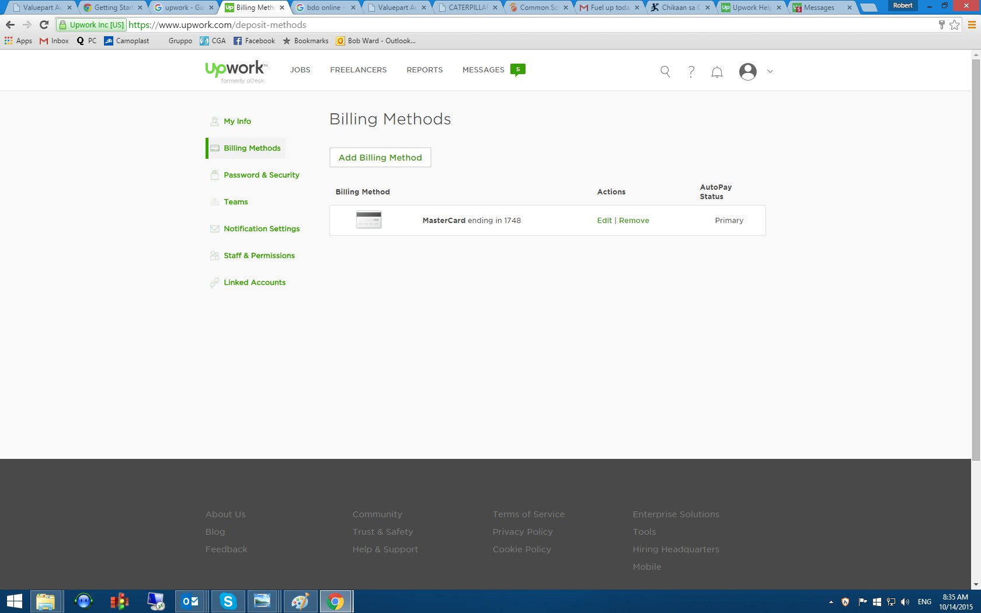This screenshot has width=981, height=613.
Task: Click the green messages count badge
Action: coord(517,69)
